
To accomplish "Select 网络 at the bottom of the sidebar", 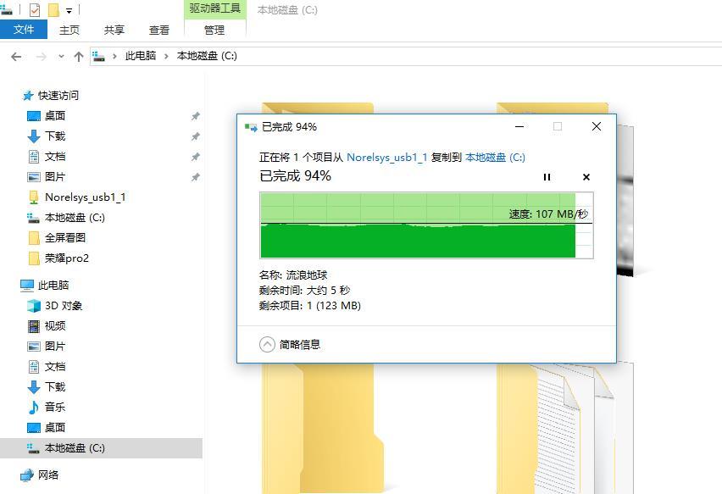I will point(46,475).
